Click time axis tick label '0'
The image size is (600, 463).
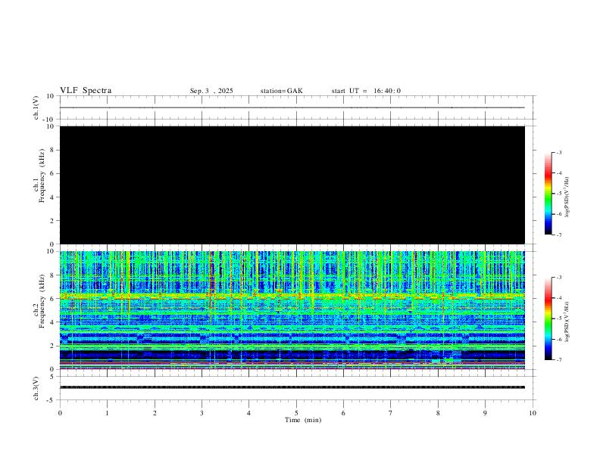(60, 413)
